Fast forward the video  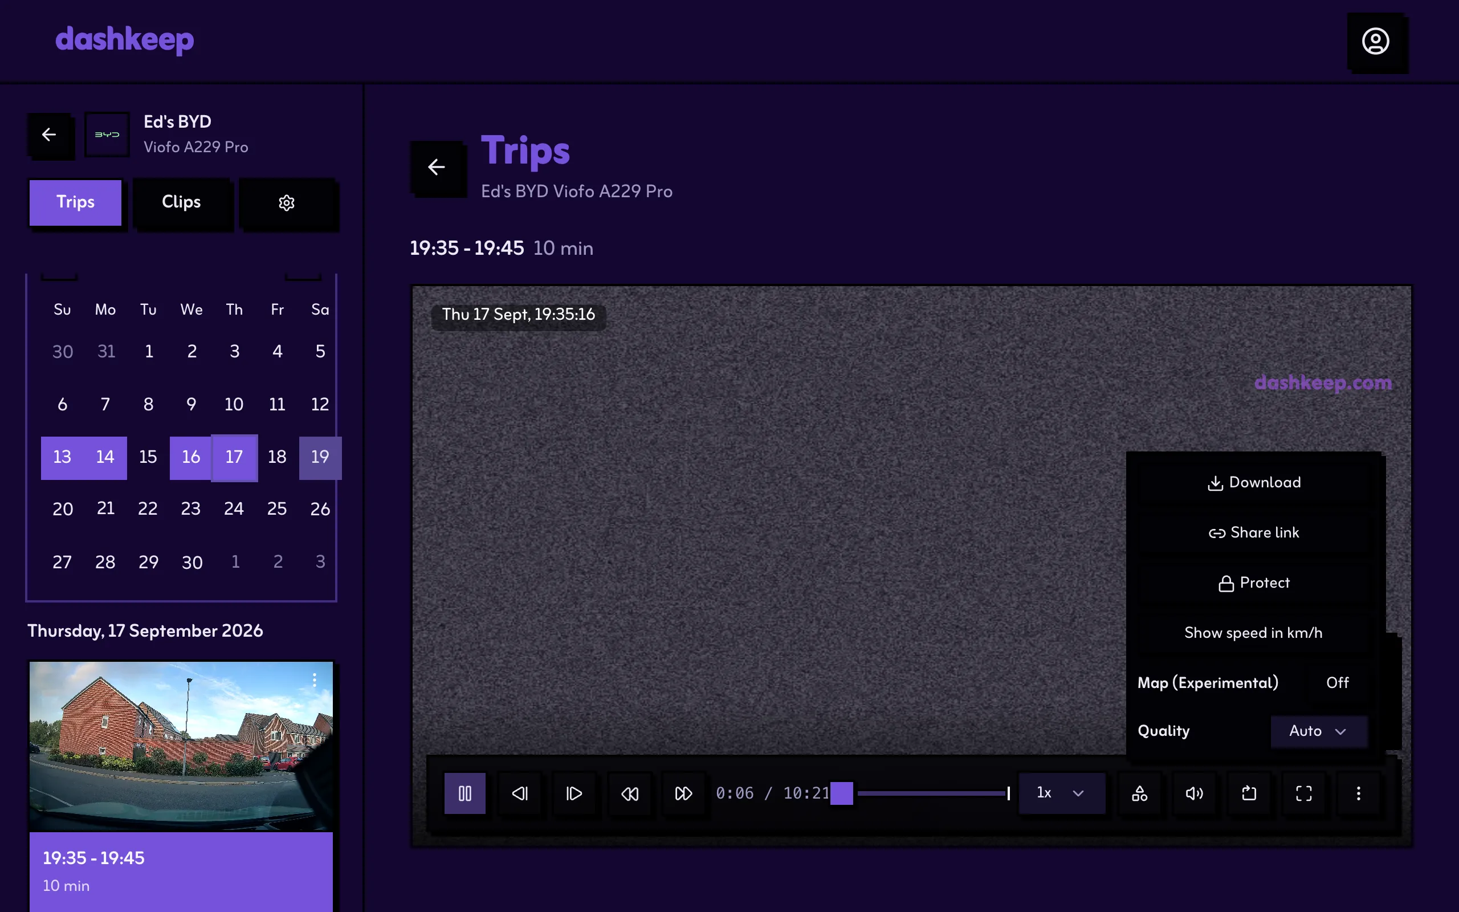click(x=684, y=793)
